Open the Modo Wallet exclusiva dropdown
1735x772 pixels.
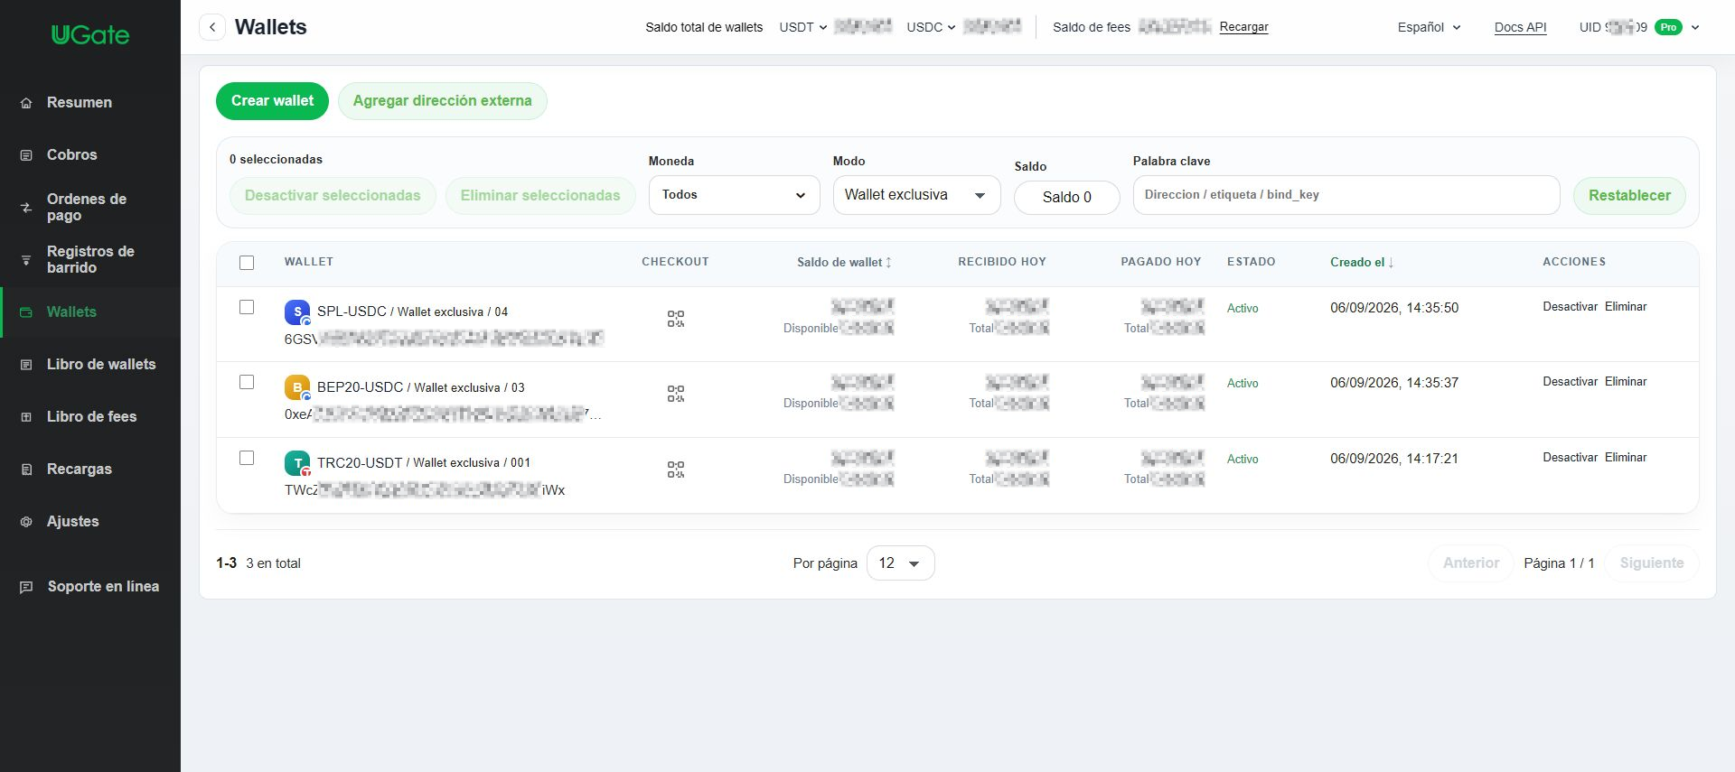tap(916, 195)
